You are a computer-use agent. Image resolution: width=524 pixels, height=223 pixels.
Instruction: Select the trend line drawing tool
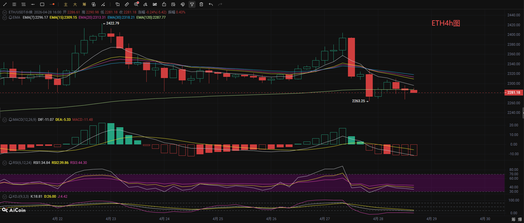pyautogui.click(x=5, y=4)
